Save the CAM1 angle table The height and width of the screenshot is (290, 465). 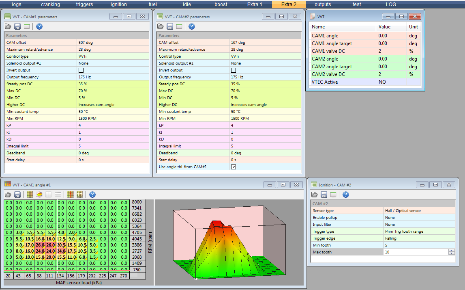17,195
